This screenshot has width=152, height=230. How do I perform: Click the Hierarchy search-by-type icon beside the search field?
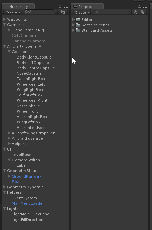point(62,12)
